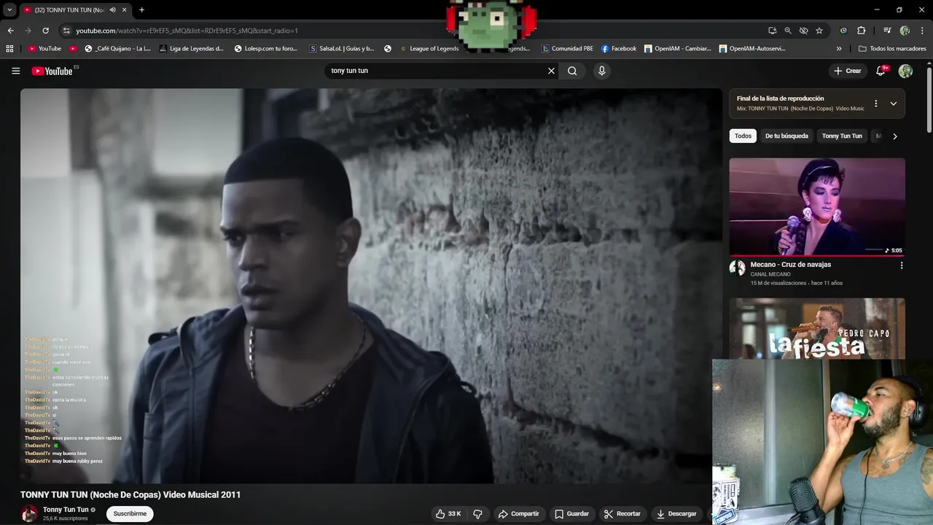Click the address bar URL
This screenshot has height=525, width=933.
pos(187,31)
